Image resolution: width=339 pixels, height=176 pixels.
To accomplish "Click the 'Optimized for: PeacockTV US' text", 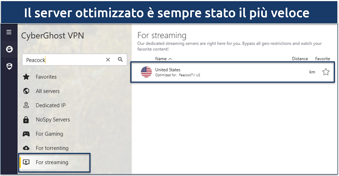I will 177,75.
